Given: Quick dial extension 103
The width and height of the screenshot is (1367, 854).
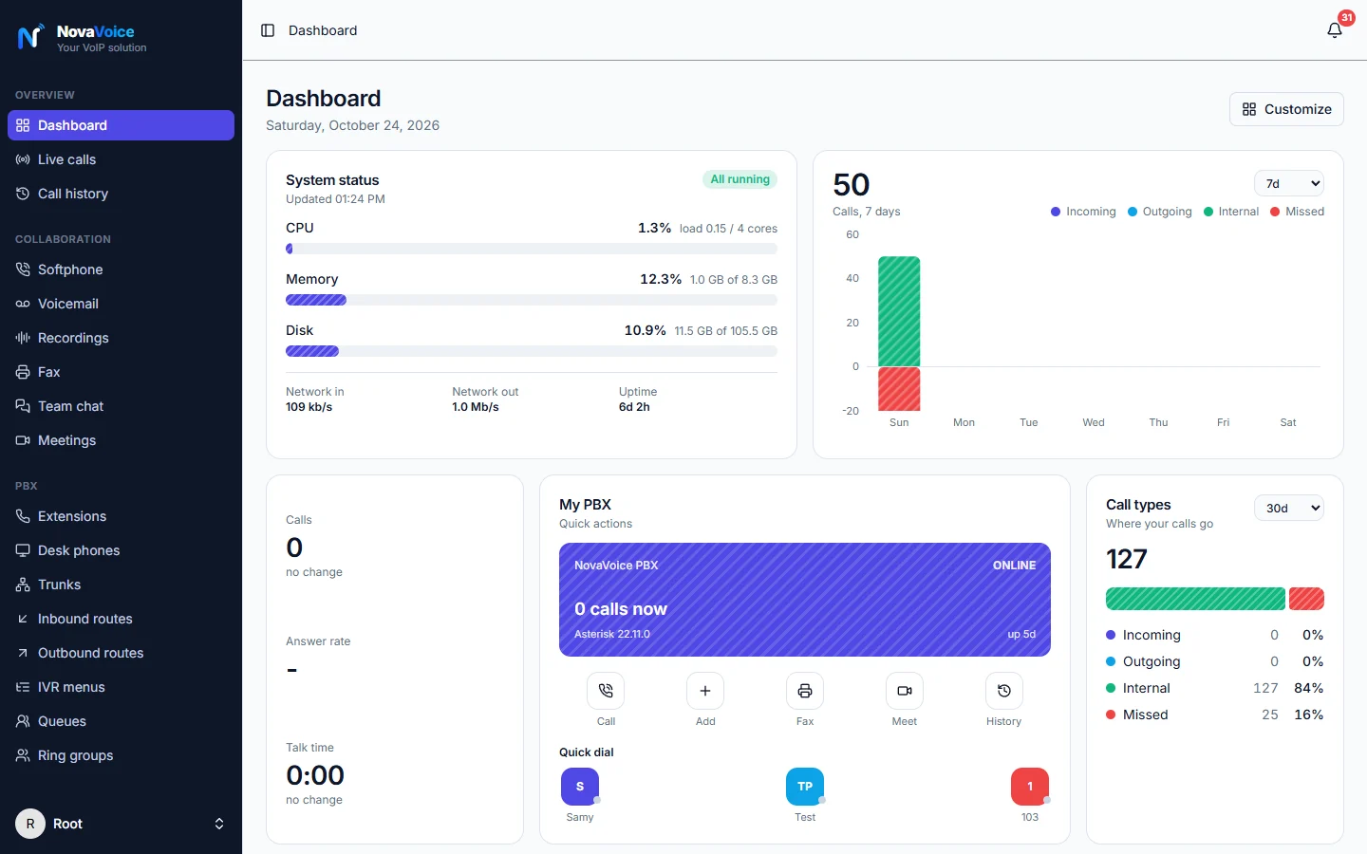Looking at the screenshot, I should point(1030,787).
